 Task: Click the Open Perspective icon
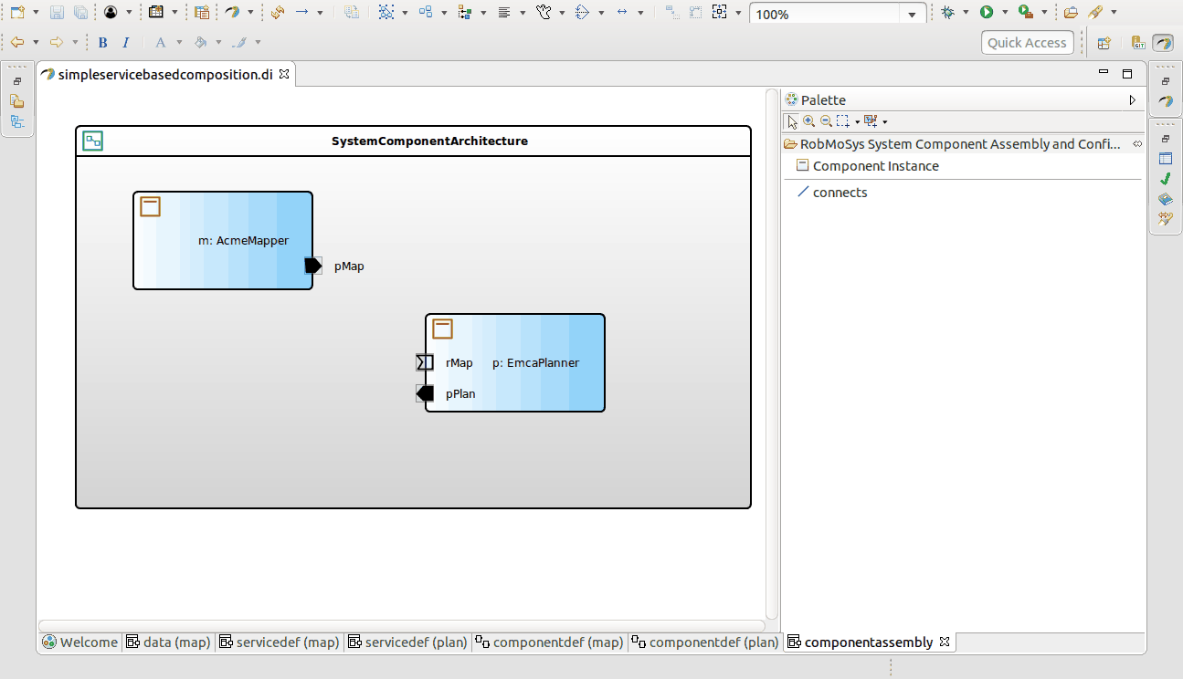point(1104,43)
